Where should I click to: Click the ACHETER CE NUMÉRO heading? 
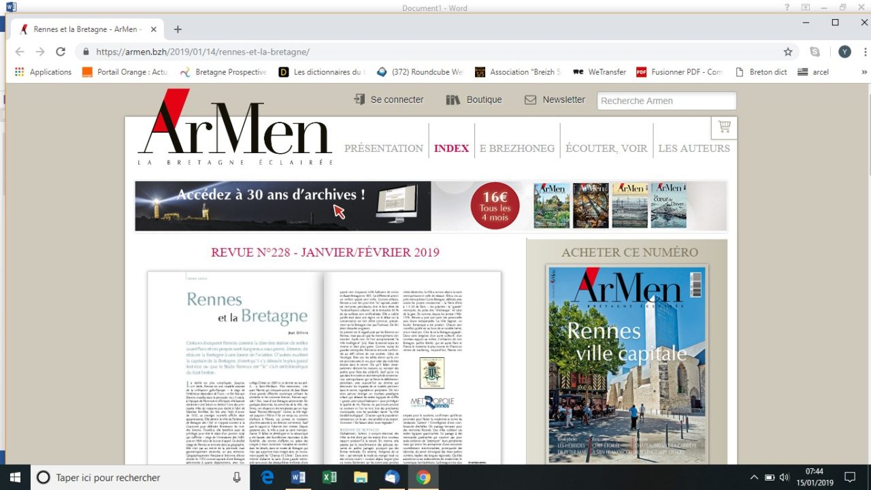pos(629,252)
